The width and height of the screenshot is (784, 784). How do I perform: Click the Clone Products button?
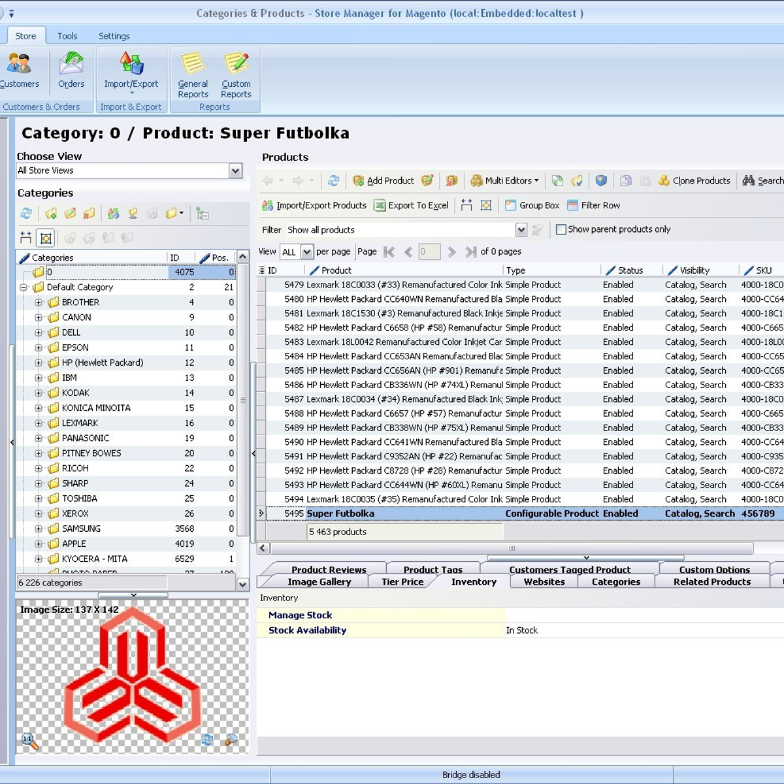(x=694, y=181)
